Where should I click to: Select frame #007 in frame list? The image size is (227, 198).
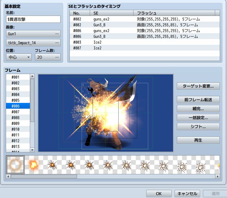coord(18,112)
